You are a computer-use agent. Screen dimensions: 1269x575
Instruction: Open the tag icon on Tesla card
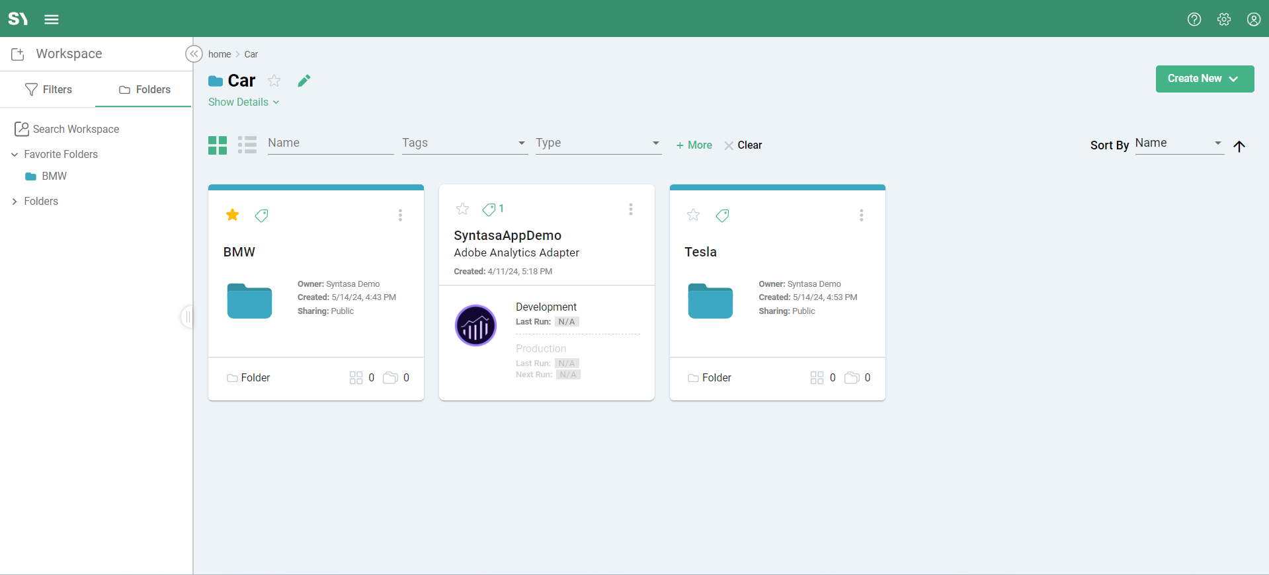point(722,215)
